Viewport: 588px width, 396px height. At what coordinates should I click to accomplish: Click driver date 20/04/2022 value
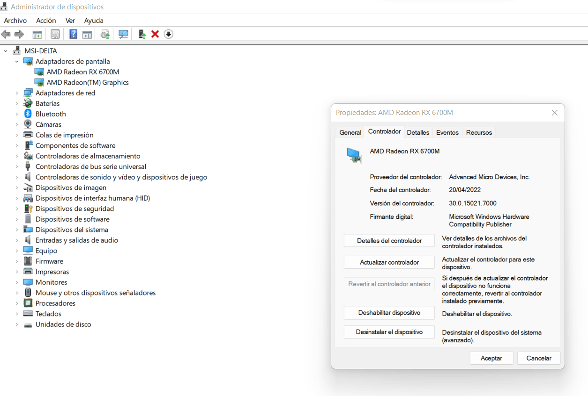point(465,190)
